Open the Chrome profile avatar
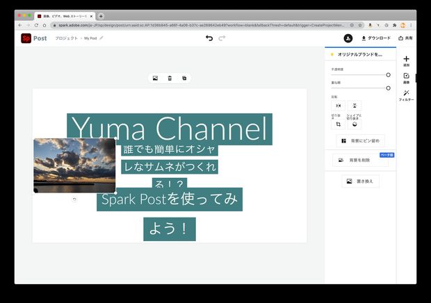431x303 pixels. click(x=403, y=25)
